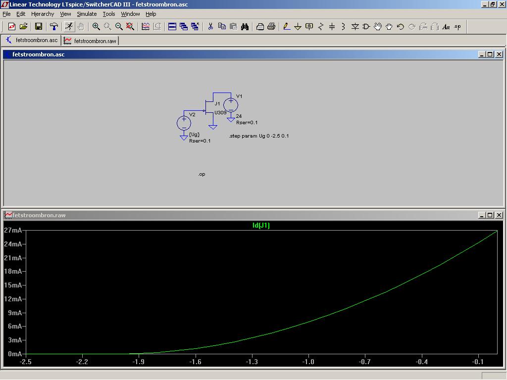
Task: Open the Hierarchy menu
Action: [x=43, y=14]
